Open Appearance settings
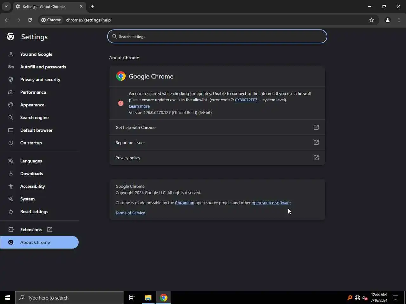 coord(39,105)
